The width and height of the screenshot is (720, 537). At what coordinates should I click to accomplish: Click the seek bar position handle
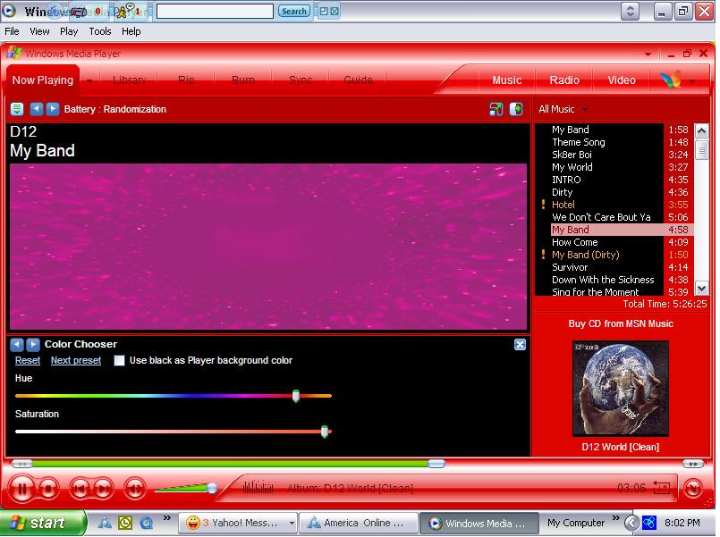click(x=436, y=464)
